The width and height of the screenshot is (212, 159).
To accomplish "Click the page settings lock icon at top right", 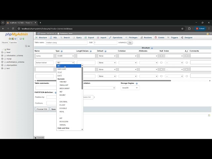I will (208, 34).
